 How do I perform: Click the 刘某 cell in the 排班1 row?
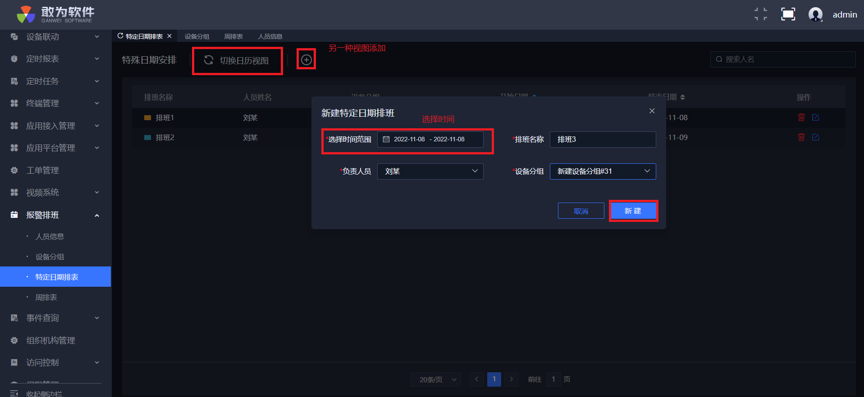point(250,118)
